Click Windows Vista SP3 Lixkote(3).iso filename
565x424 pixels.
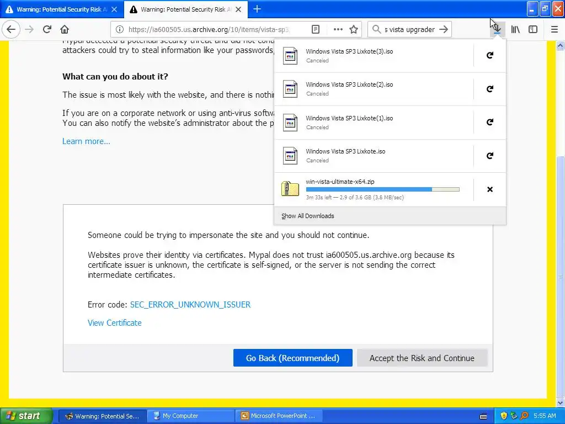(x=349, y=51)
